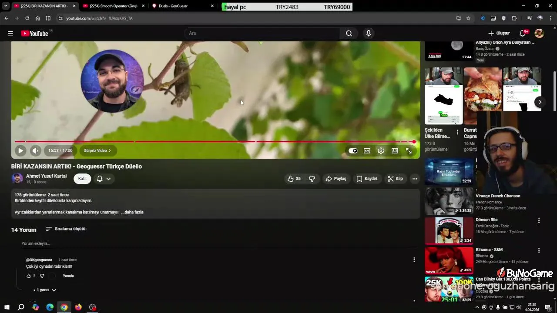The height and width of the screenshot is (313, 557).
Task: Go to the browser home page icon
Action: pyautogui.click(x=38, y=18)
